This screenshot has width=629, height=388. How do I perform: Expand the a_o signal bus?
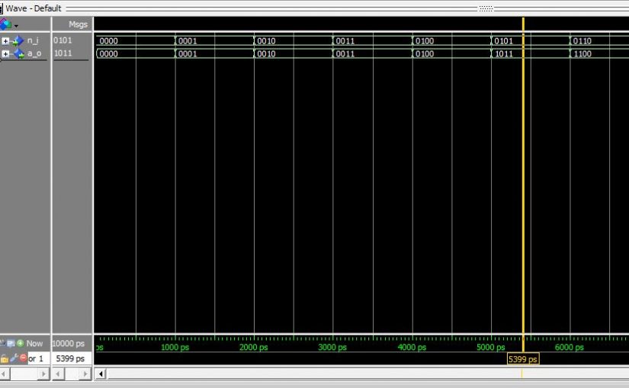(x=5, y=54)
